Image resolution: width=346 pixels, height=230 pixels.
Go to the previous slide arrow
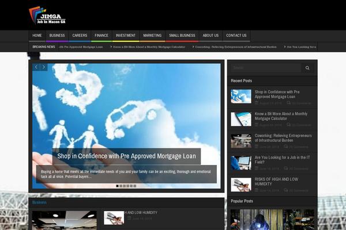point(36,67)
